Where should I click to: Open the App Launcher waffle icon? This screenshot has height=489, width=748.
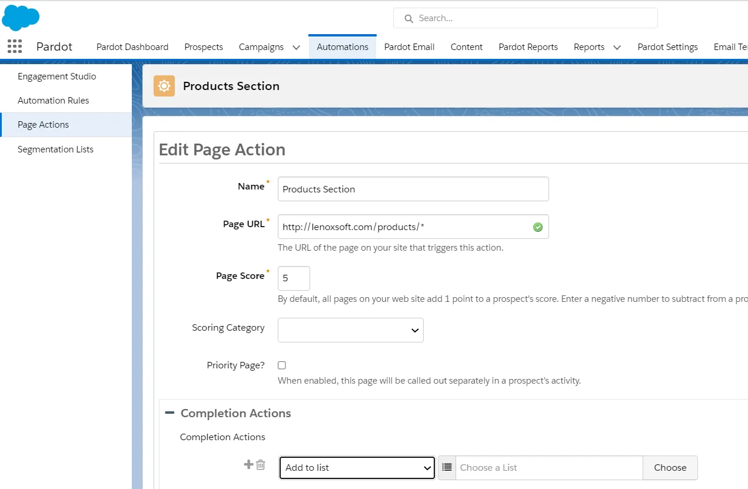pyautogui.click(x=14, y=46)
